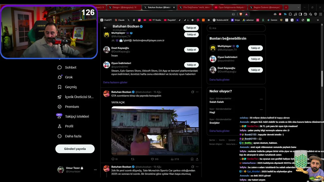Image resolution: width=324 pixels, height=182 pixels.
Task: Expand Daha fazlasını göster under the suggested accounts
Action: pos(115,82)
